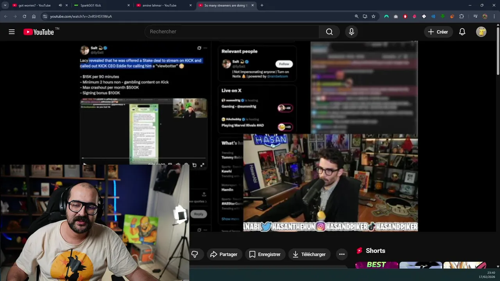The height and width of the screenshot is (281, 500).
Task: Click the 'Relevant people' heading in video
Action: coord(239,51)
